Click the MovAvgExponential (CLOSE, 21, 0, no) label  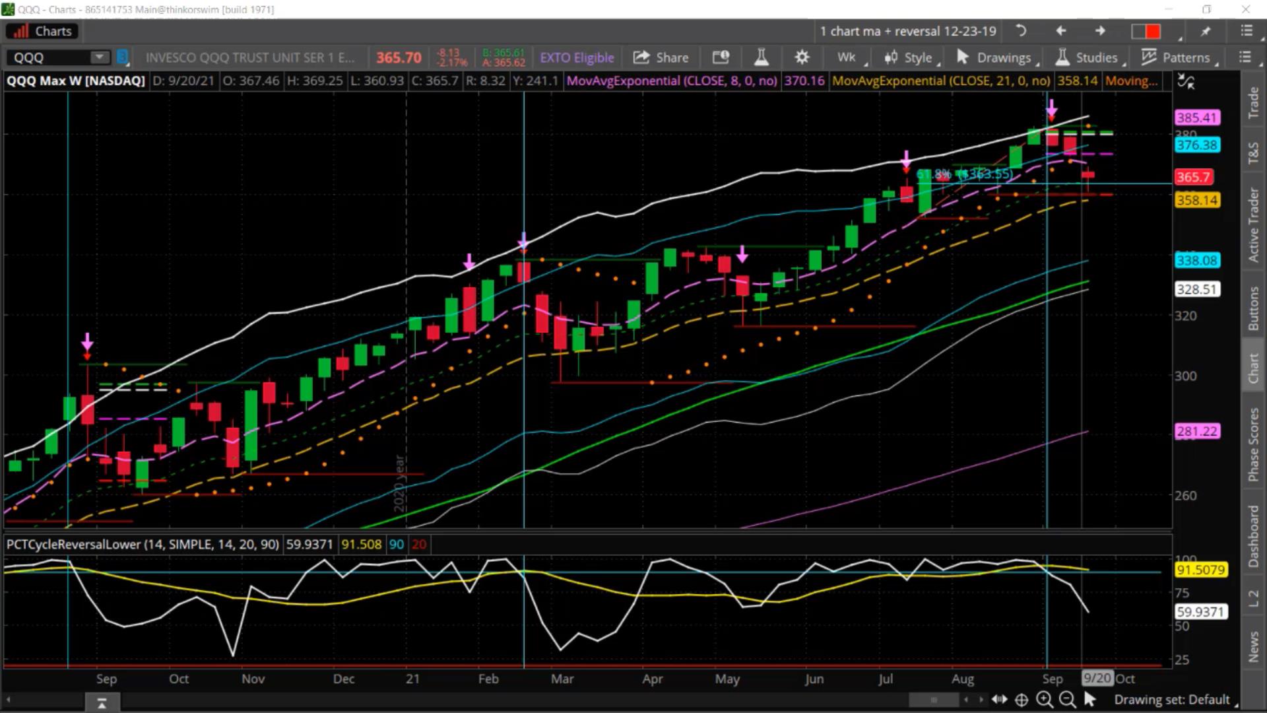942,81
